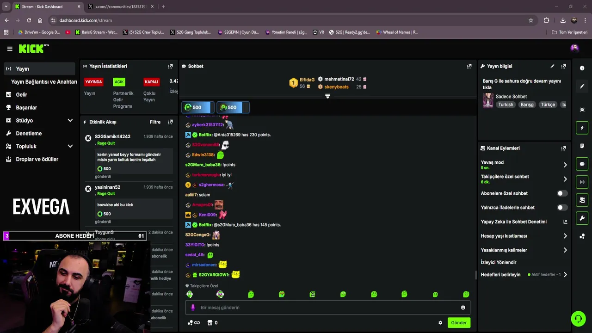Toggle Yalnızca ifadelerle sohbet switch
This screenshot has width=592, height=333.
coord(562,208)
